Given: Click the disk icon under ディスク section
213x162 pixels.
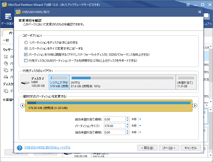Looking at the screenshot, I should click(x=6, y=91).
